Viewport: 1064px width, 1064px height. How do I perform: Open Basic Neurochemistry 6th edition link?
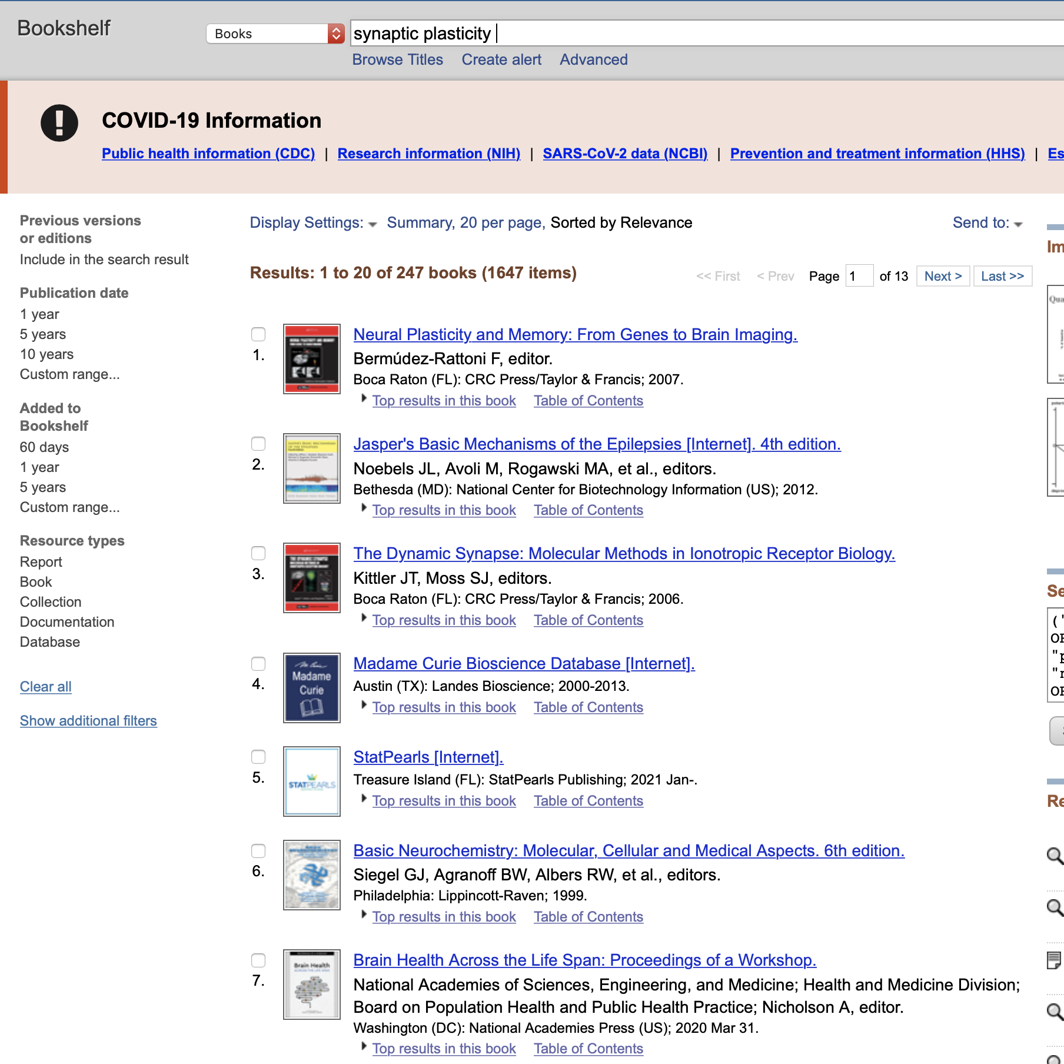tap(629, 850)
